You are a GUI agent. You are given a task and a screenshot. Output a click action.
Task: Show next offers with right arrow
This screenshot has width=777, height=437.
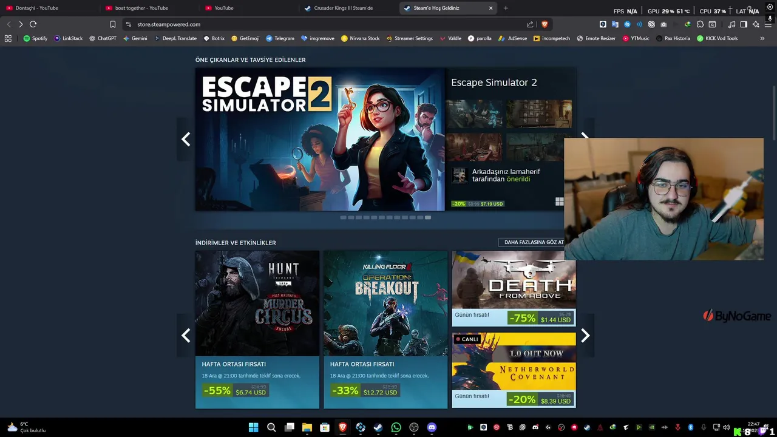click(585, 336)
